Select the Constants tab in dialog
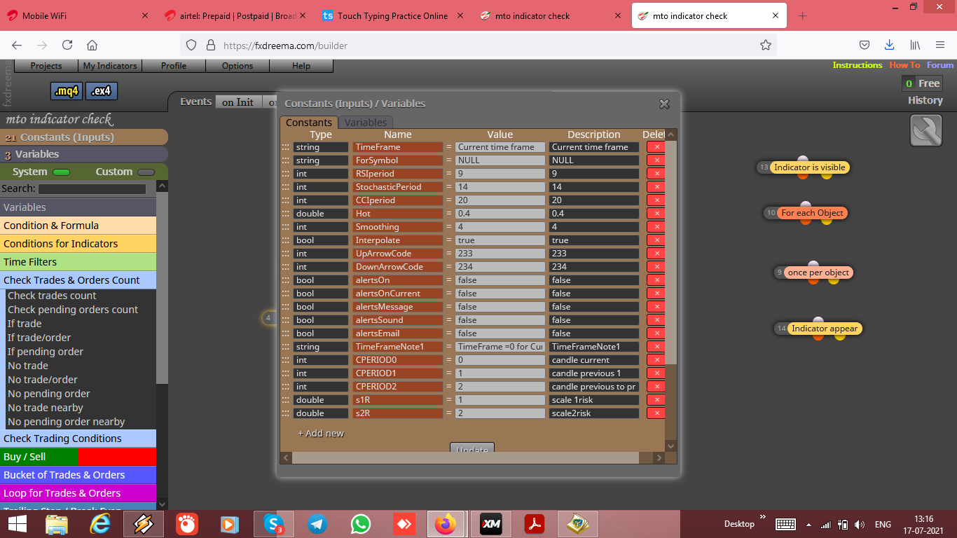This screenshot has height=538, width=957. (309, 123)
